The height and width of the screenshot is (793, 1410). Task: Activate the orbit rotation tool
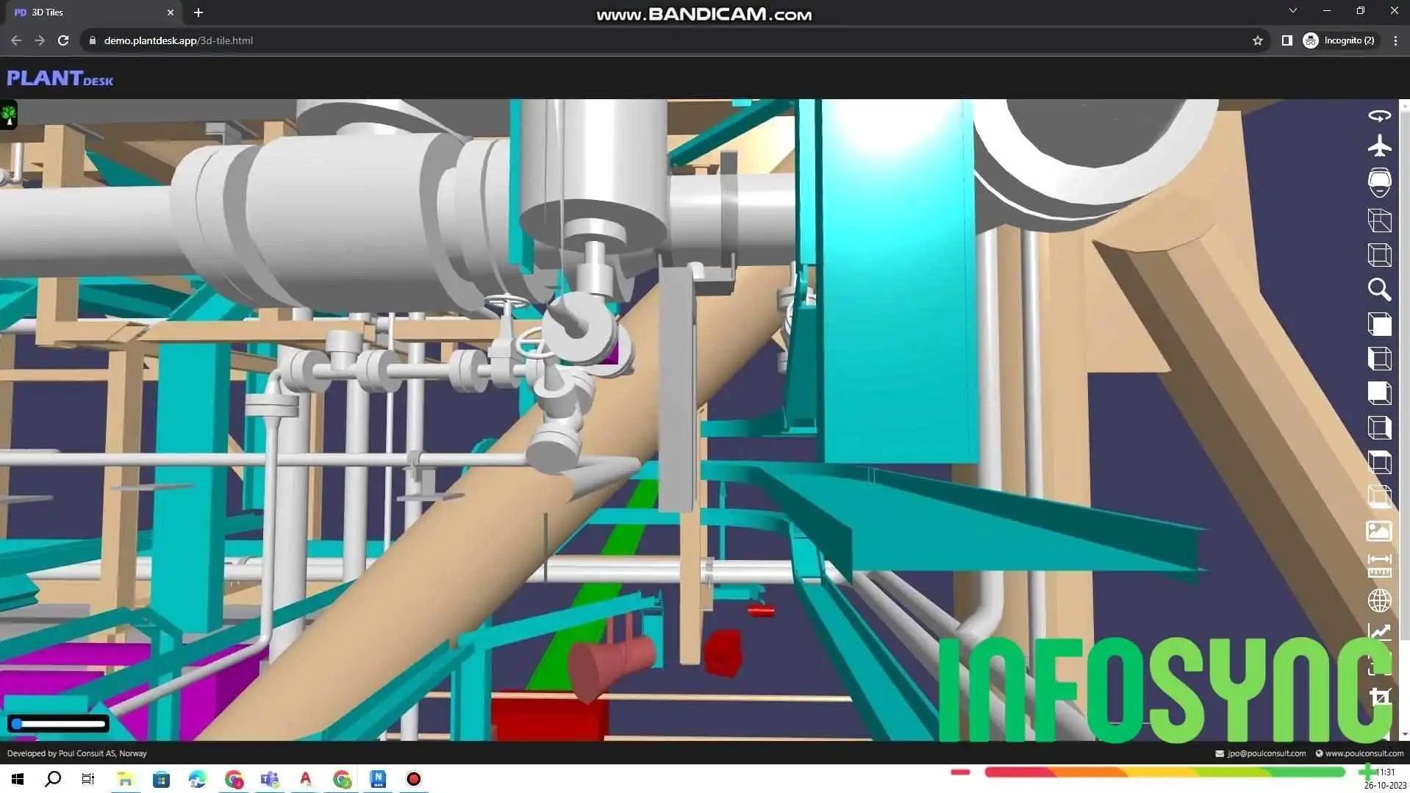[x=1379, y=115]
